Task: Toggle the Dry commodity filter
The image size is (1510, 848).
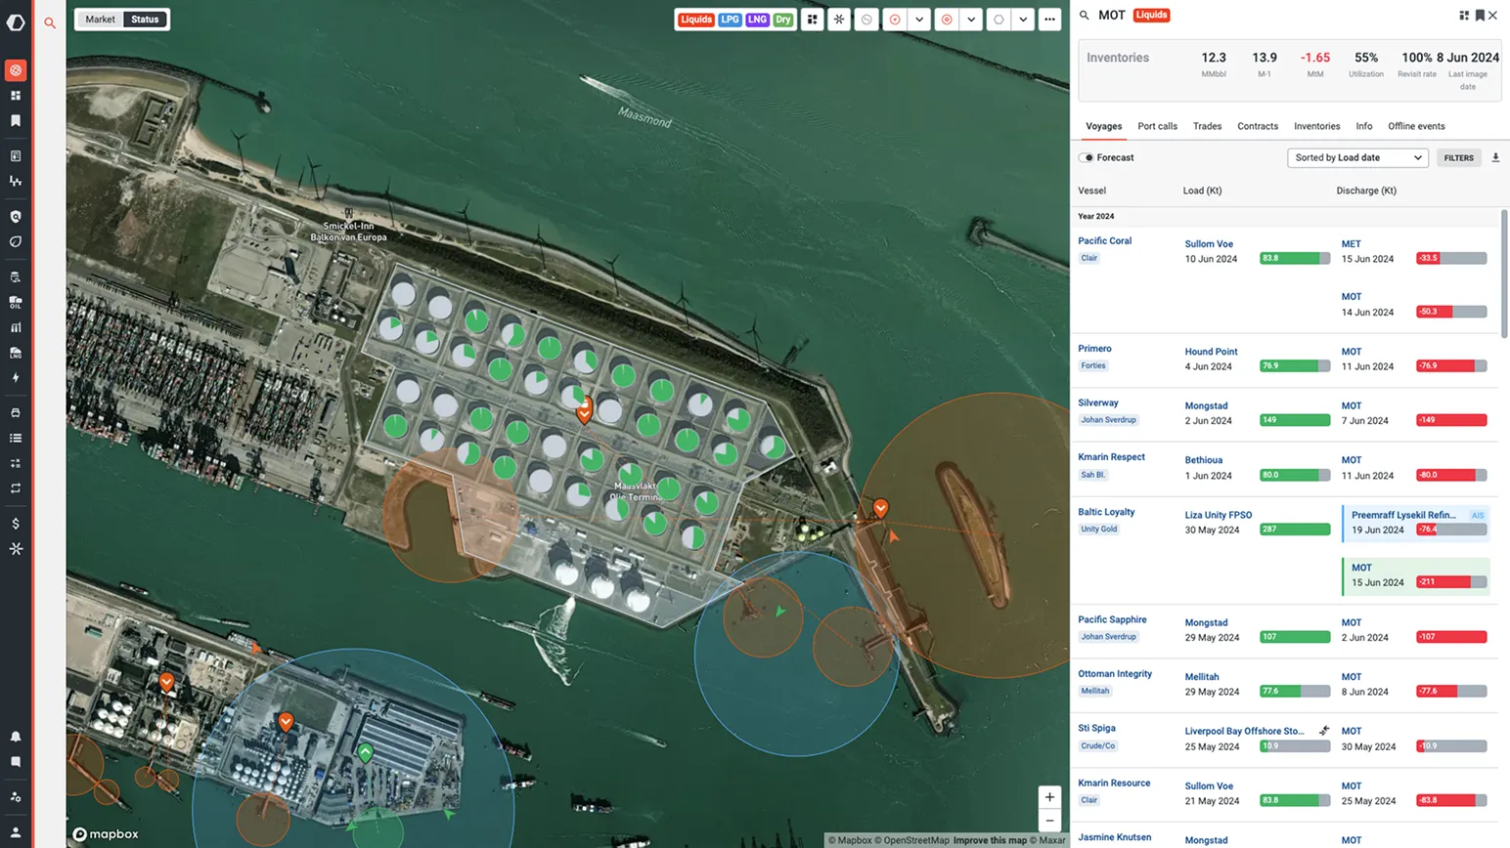Action: pyautogui.click(x=783, y=20)
